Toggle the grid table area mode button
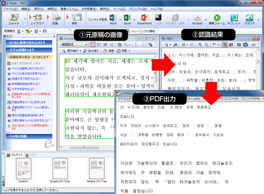The width and height of the screenshot is (264, 194). (112, 45)
